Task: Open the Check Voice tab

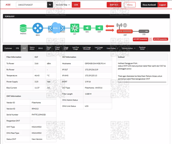Action: pyautogui.click(x=57, y=48)
